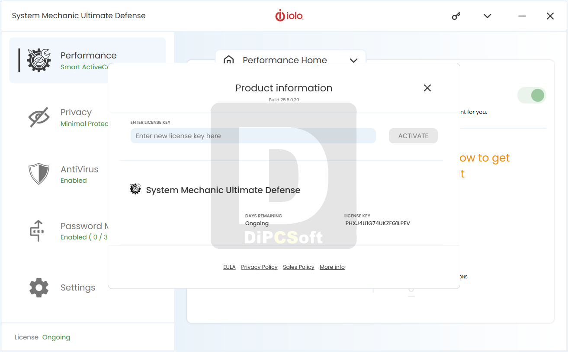Click the Enter new license key field
The image size is (568, 352).
click(x=253, y=136)
